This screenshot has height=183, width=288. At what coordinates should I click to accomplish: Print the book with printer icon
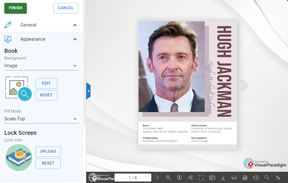point(245,178)
